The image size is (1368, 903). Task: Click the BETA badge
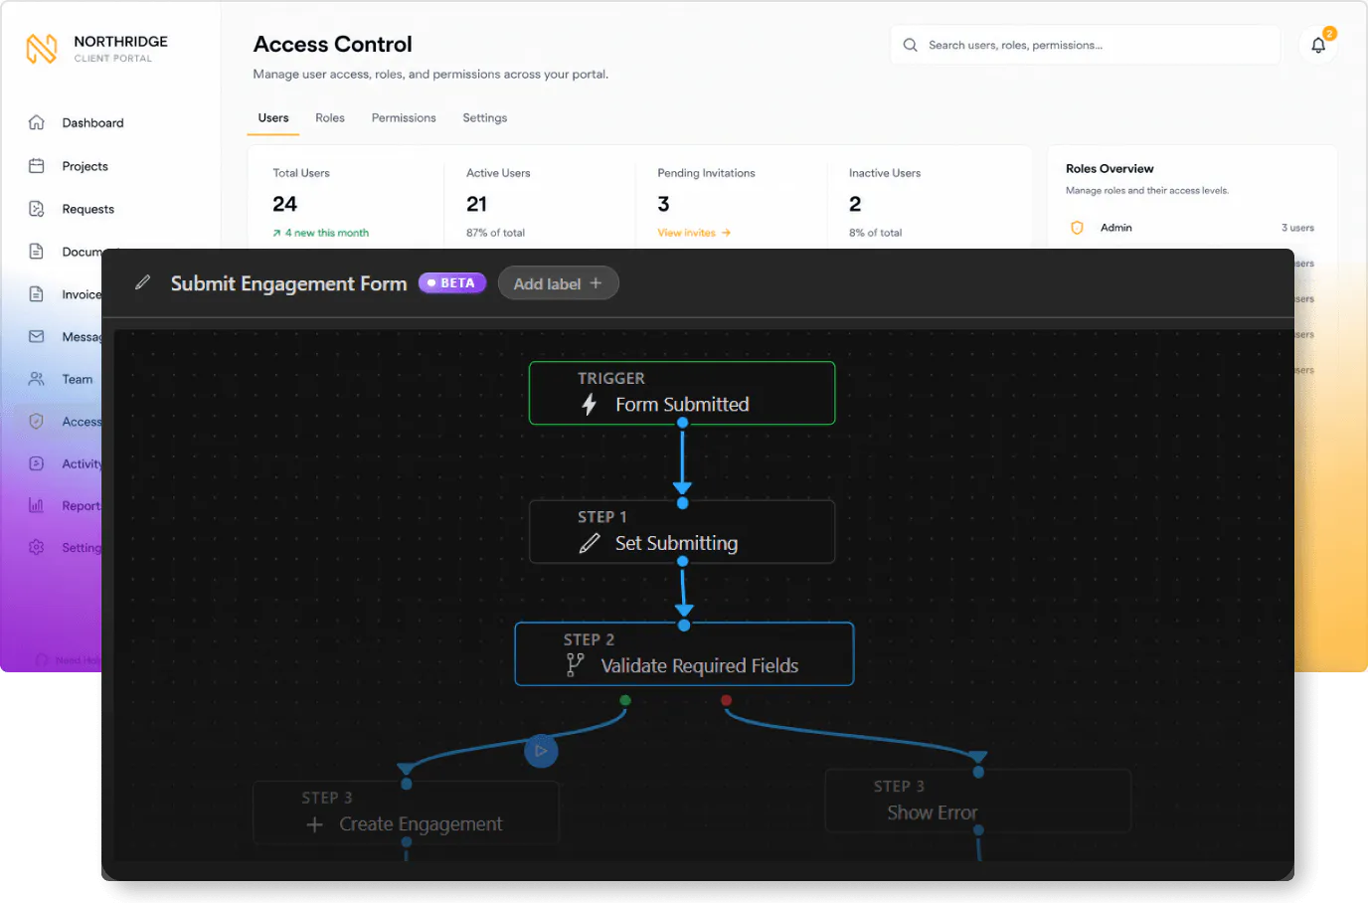click(x=452, y=283)
